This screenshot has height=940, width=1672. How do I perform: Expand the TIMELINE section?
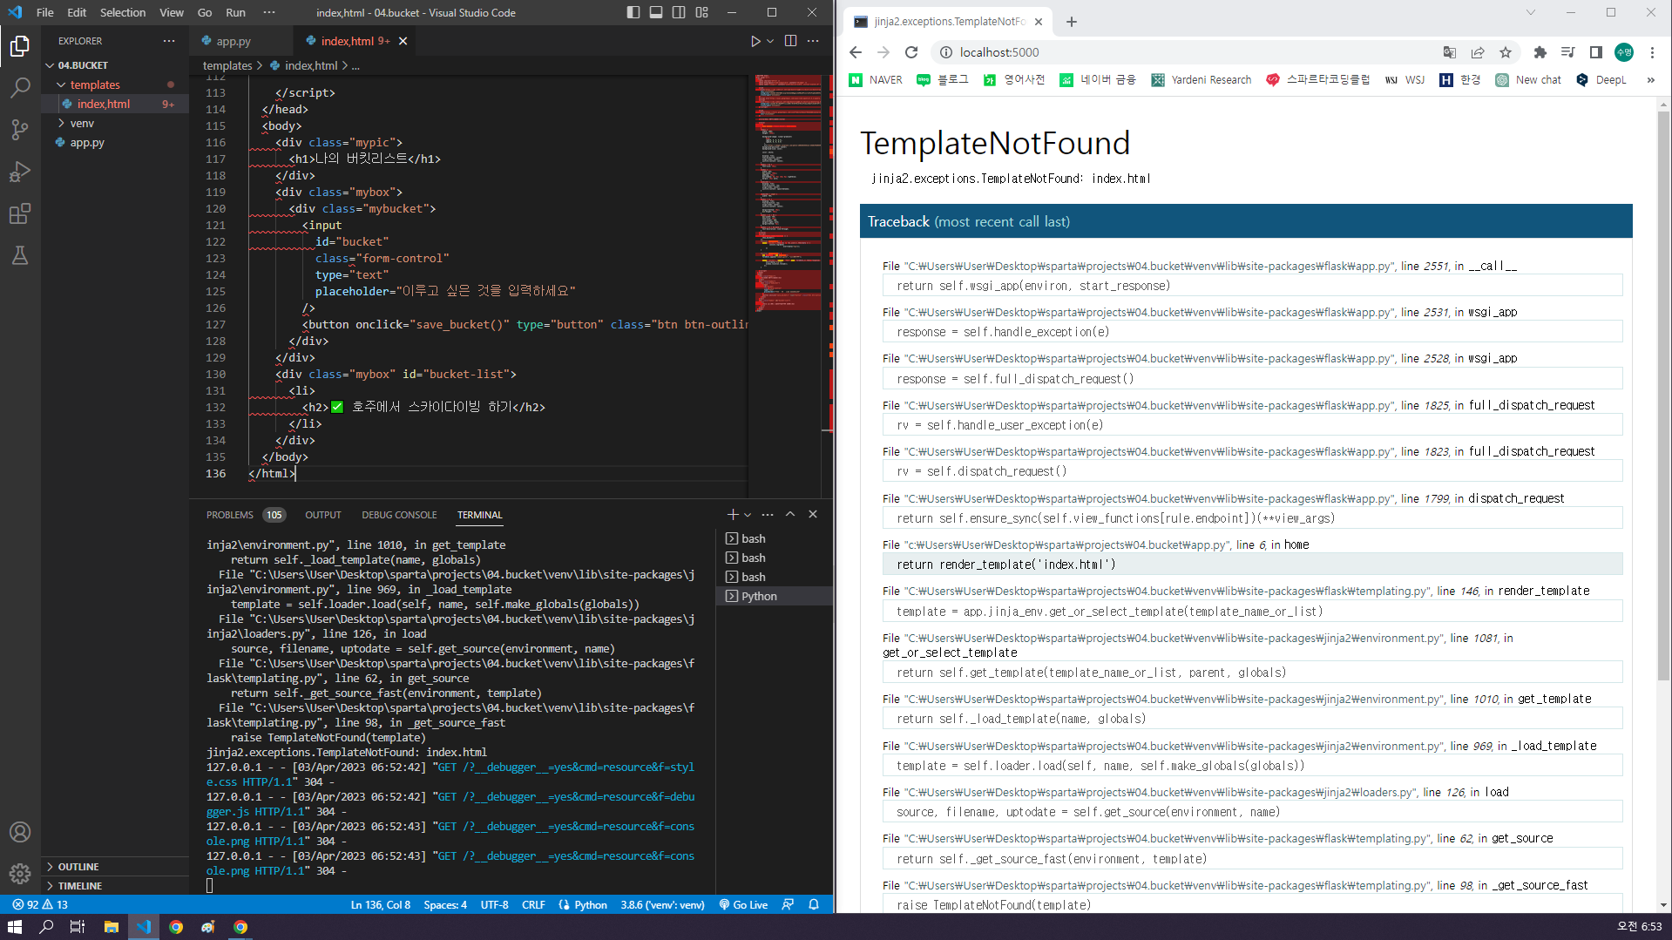click(x=117, y=886)
